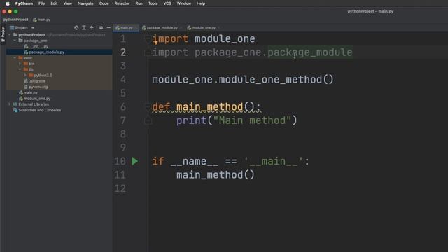
Task: Hide the Project tool window with minus icon
Action: (108, 28)
